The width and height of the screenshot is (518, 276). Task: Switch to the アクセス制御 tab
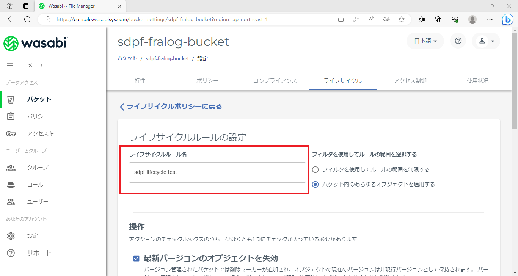(410, 81)
